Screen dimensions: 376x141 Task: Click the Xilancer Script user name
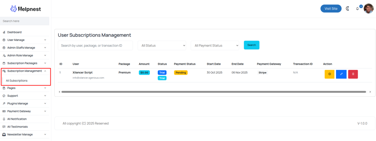point(83,73)
